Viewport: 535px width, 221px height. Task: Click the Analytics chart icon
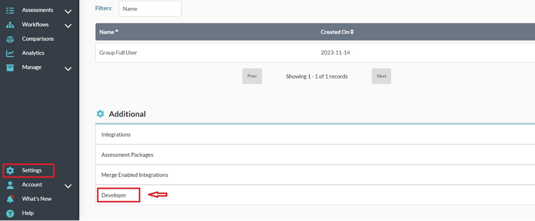(x=10, y=53)
